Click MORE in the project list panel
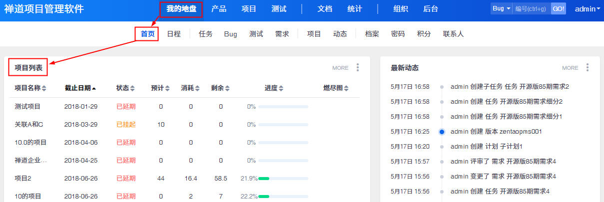 coord(340,68)
